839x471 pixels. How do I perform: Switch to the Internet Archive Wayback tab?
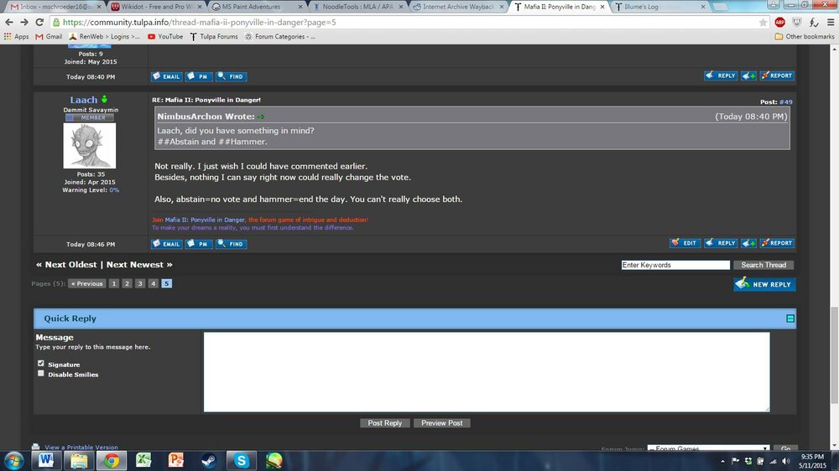pos(457,7)
